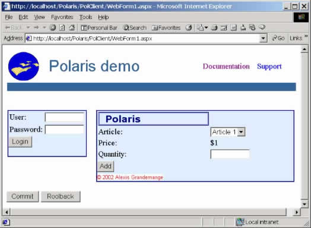The width and height of the screenshot is (311, 228).
Task: Click the Password input field
Action: click(x=65, y=130)
